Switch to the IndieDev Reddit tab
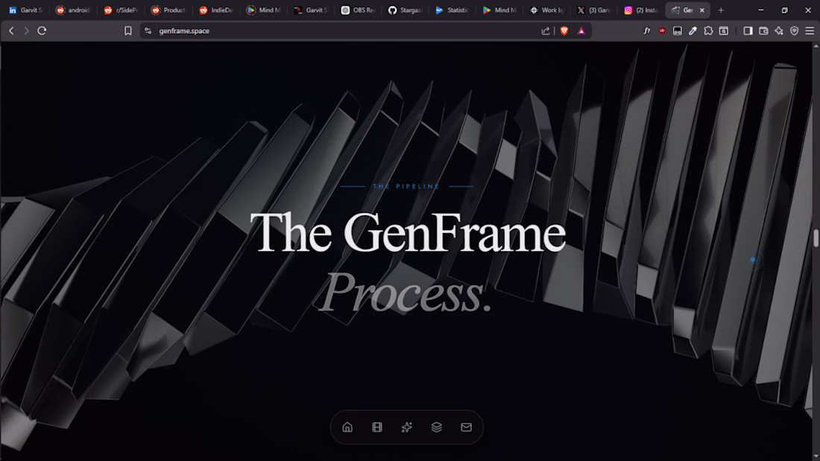Viewport: 820px width, 461px height. click(216, 10)
